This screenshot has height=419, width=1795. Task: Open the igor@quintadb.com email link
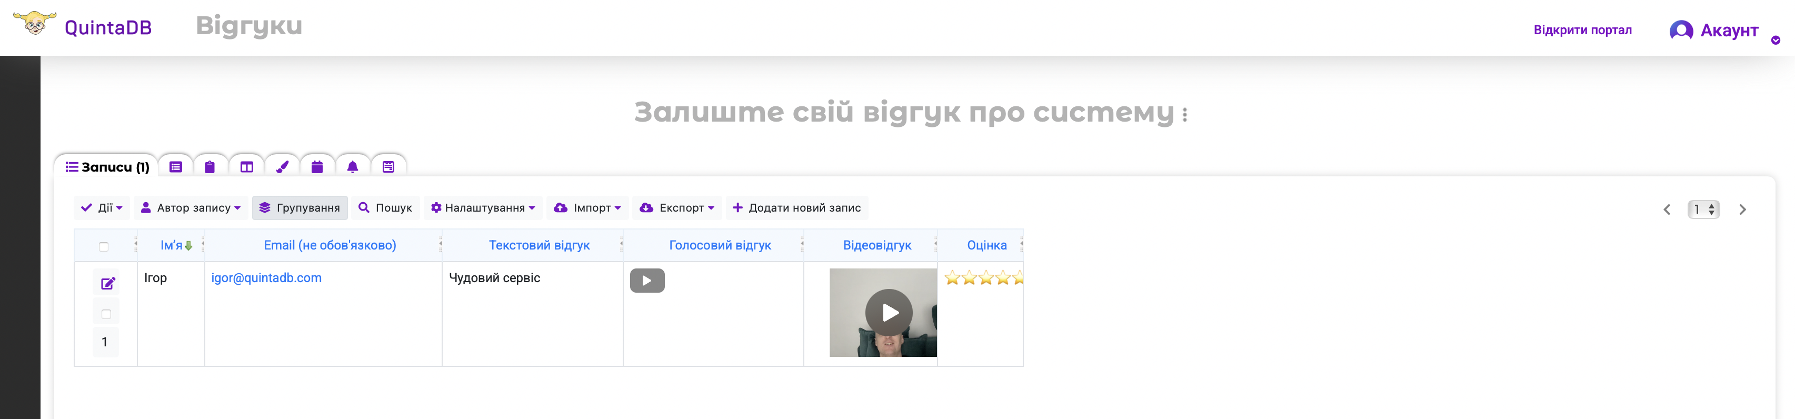(266, 278)
